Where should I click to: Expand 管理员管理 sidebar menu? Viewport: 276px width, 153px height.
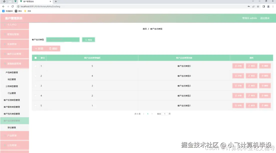[x=15, y=34]
